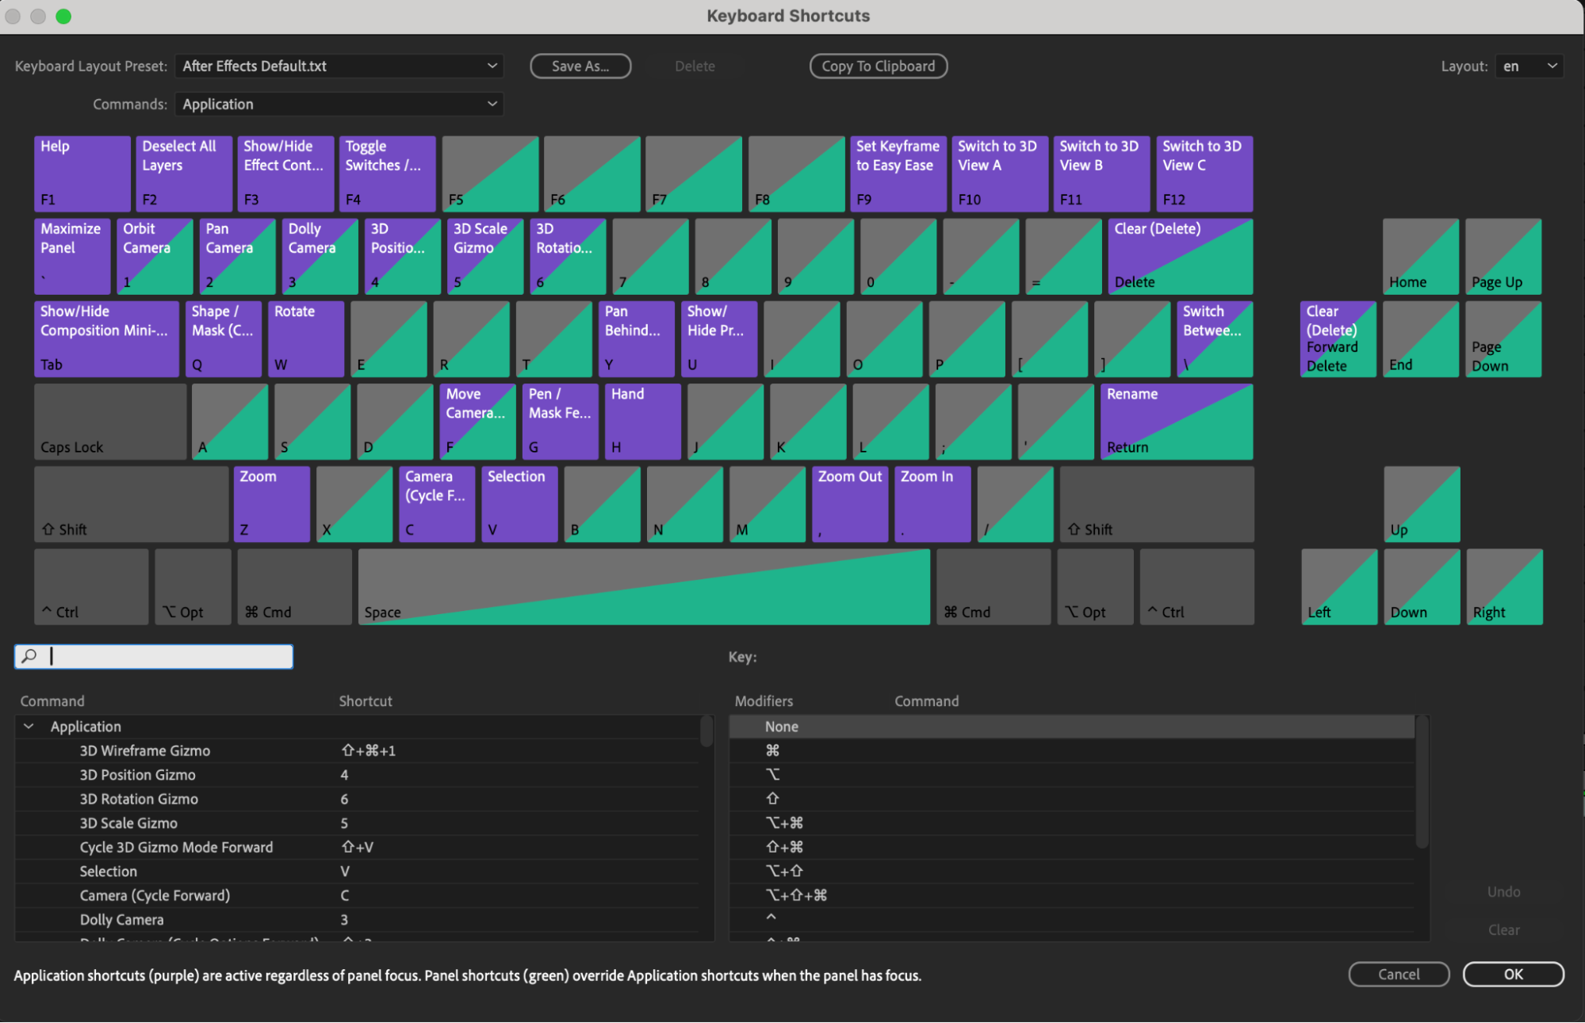Open the Keyboard Layout Preset dropdown
This screenshot has width=1585, height=1023.
[x=339, y=66]
